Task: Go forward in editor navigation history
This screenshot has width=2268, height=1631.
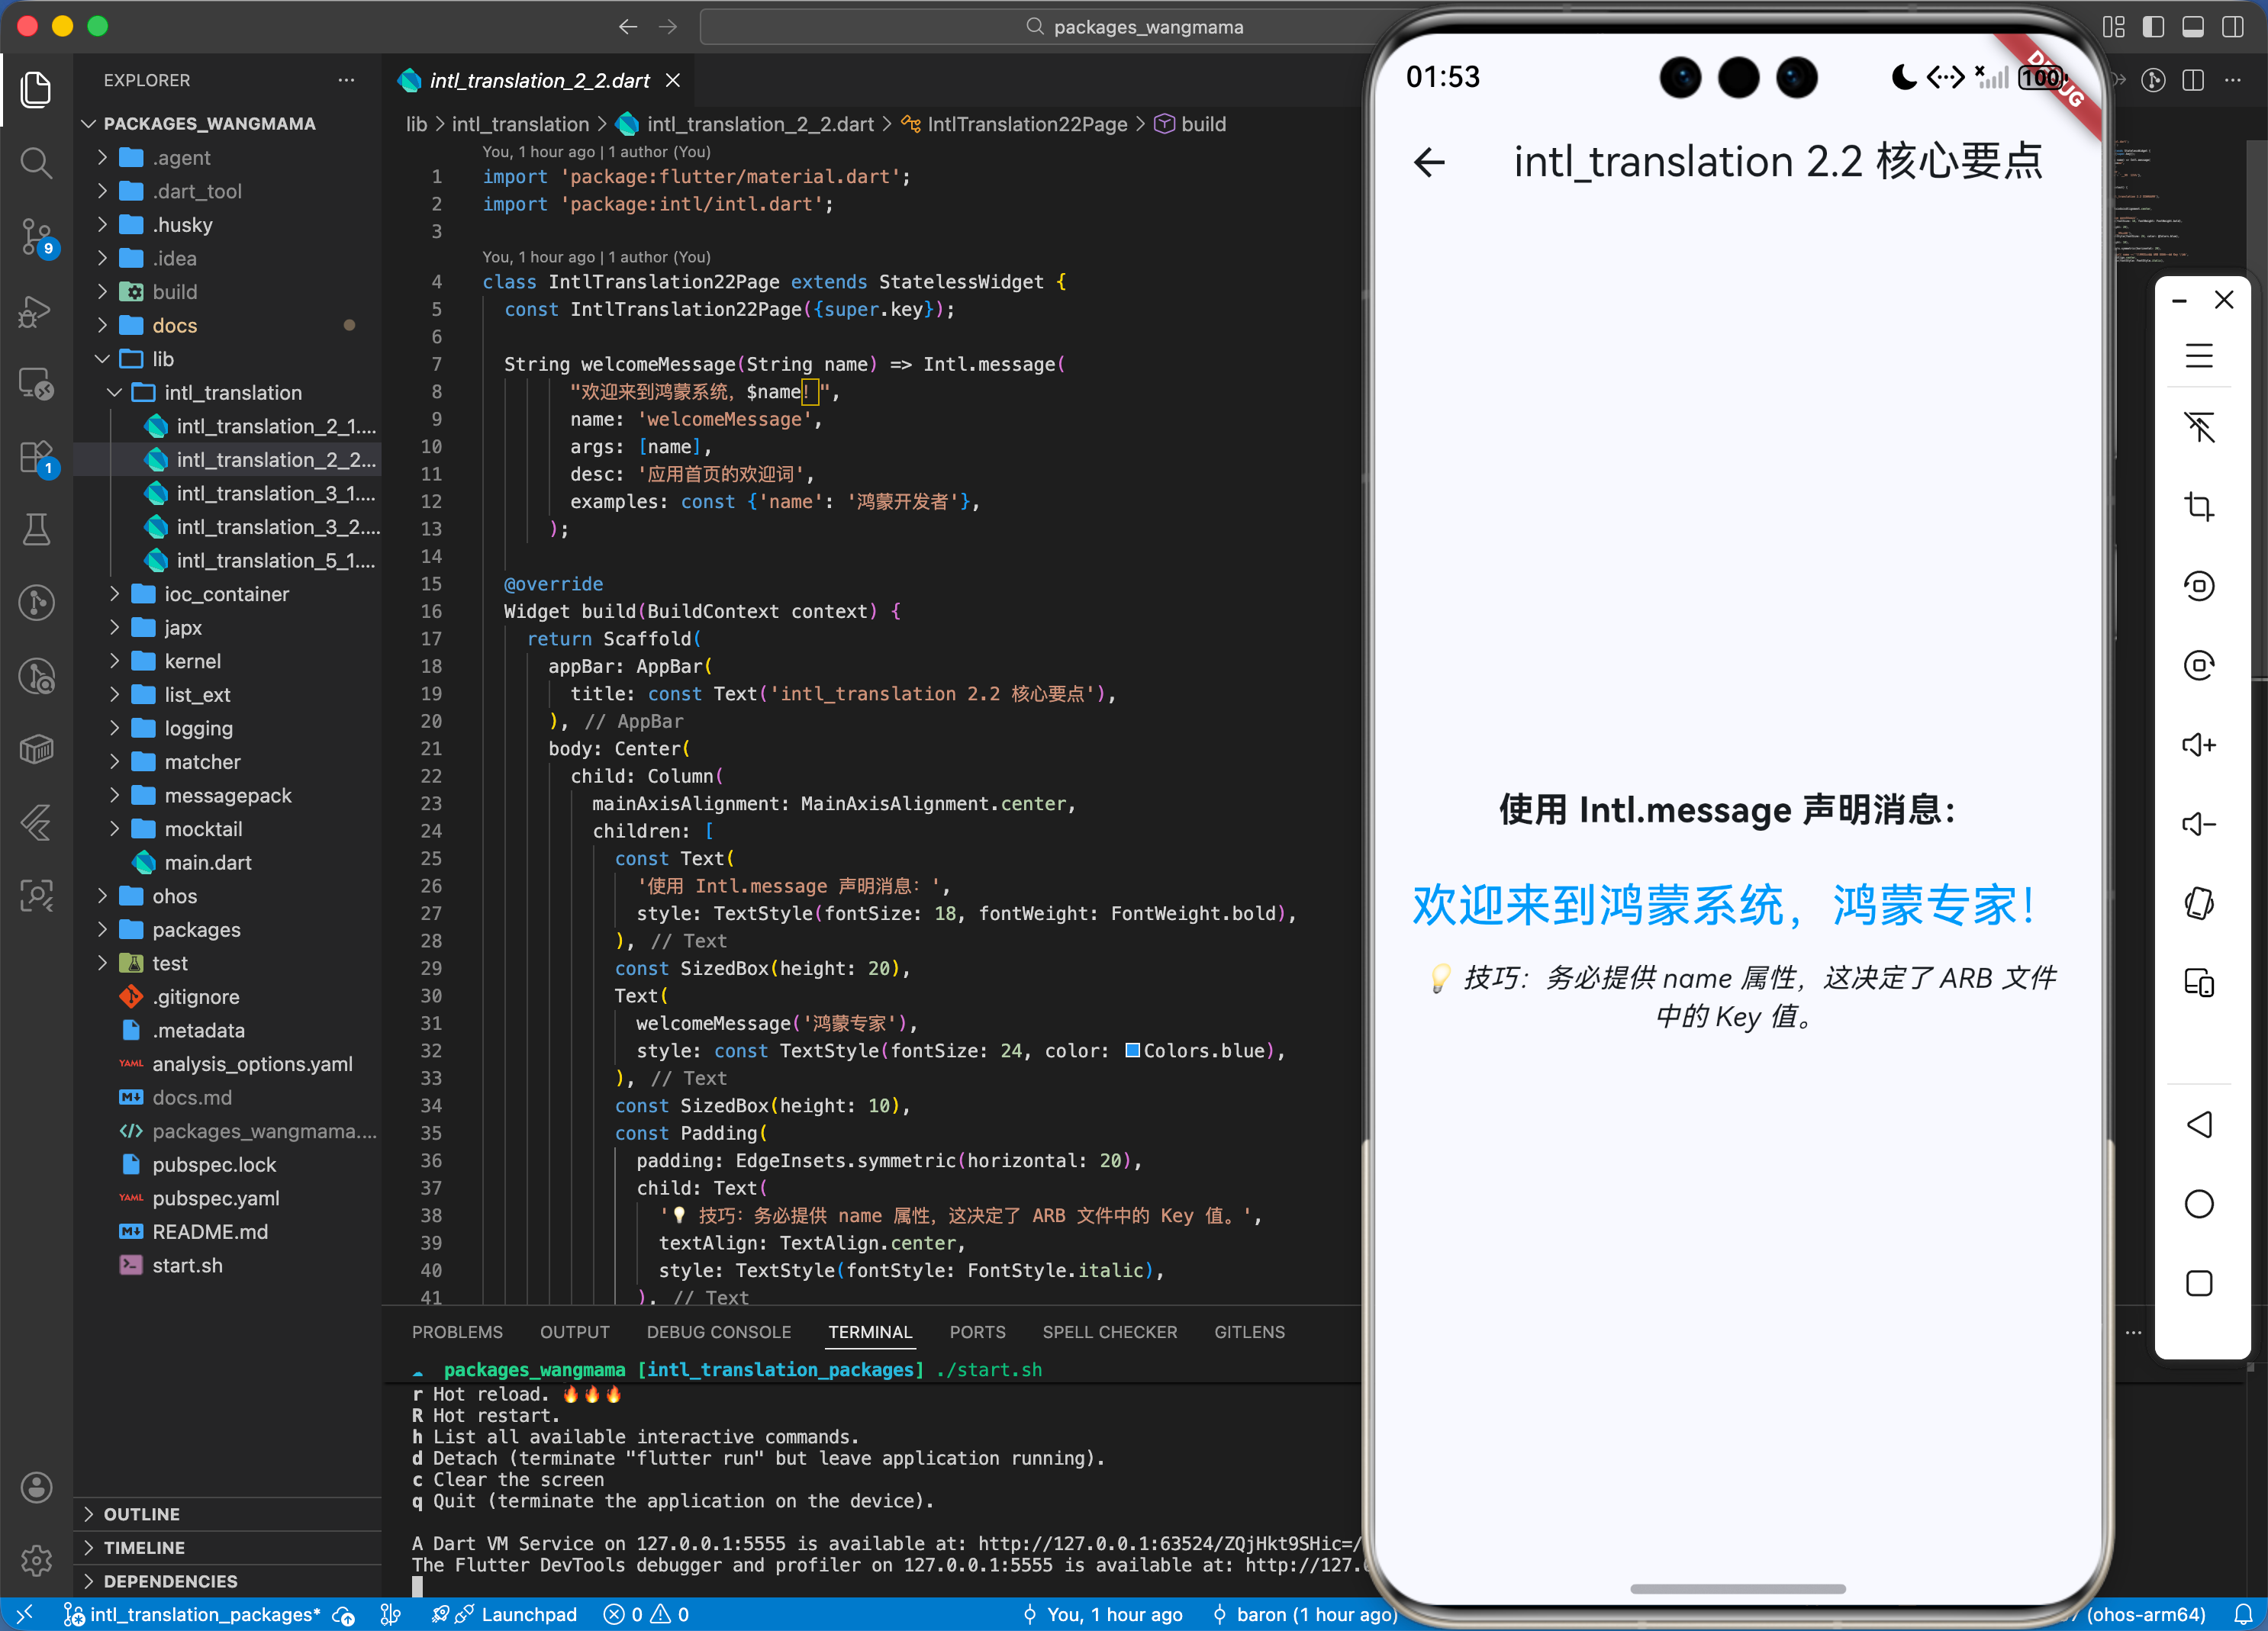Action: click(x=668, y=27)
